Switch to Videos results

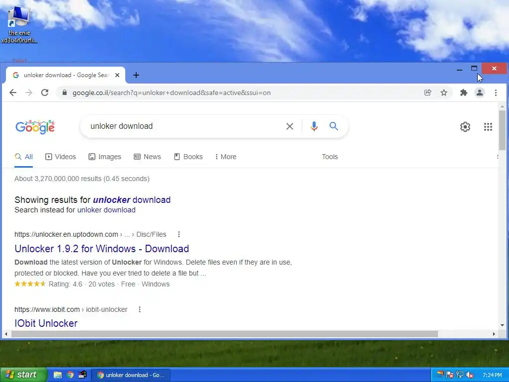pyautogui.click(x=60, y=157)
